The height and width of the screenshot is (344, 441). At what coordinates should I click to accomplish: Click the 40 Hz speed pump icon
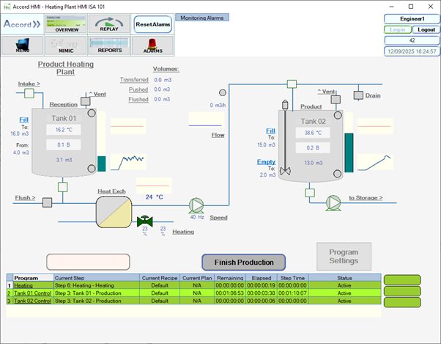tap(196, 205)
